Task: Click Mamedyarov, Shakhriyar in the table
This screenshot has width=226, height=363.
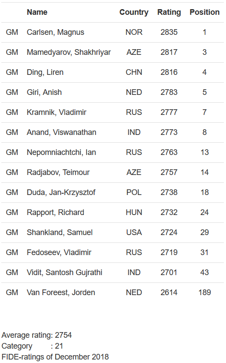Action: (x=69, y=52)
